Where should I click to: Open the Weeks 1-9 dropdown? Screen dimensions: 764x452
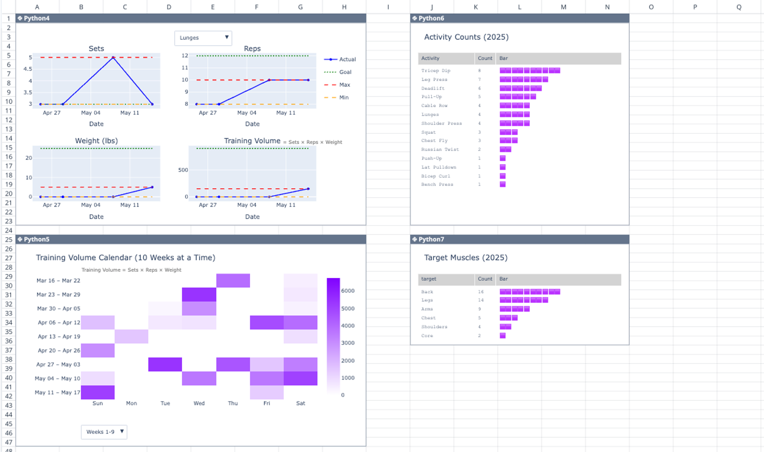click(104, 432)
